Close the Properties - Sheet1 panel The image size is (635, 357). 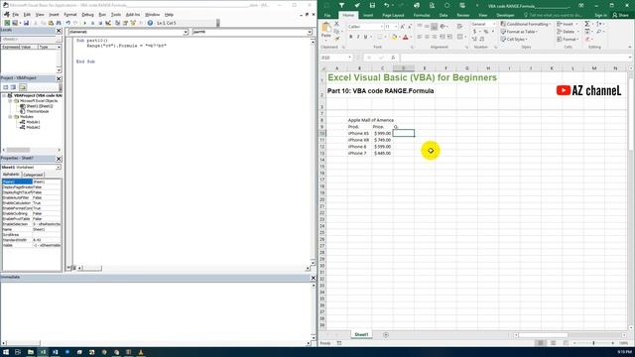tap(59, 159)
